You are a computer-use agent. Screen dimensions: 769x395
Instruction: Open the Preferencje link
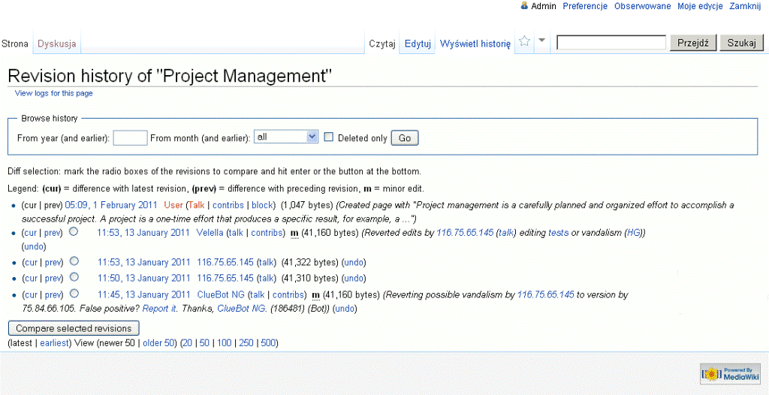585,6
